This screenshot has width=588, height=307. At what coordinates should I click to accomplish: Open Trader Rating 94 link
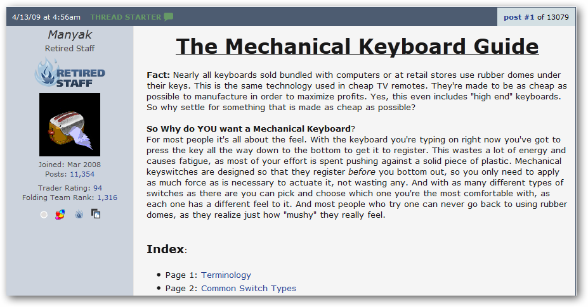[x=98, y=188]
